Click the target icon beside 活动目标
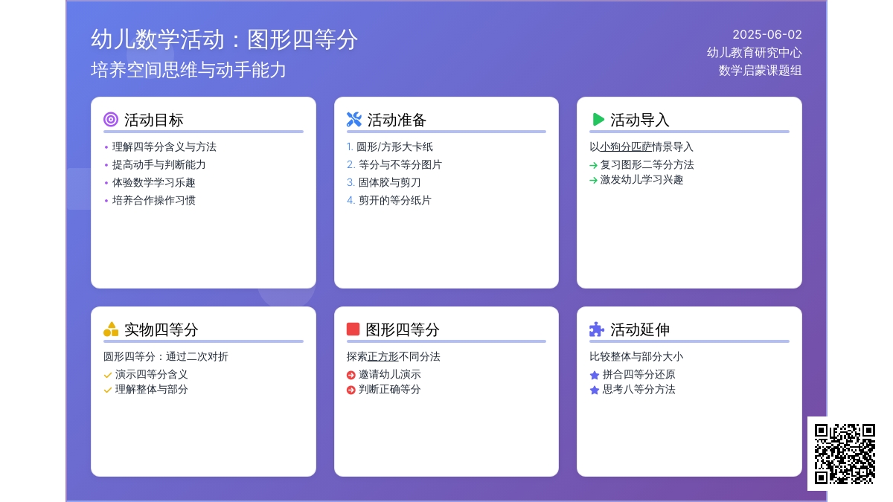893x502 pixels. 111,119
